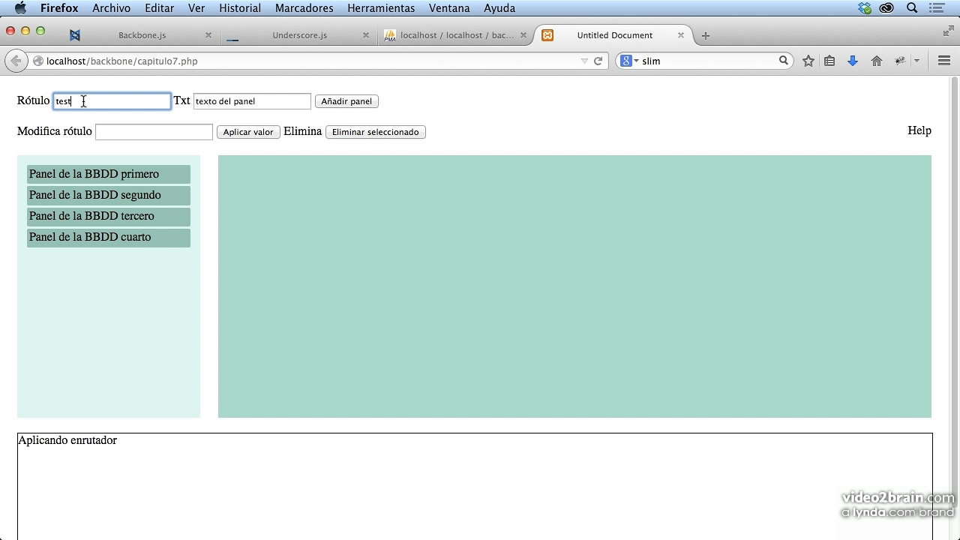Screen dimensions: 960x540
Task: Open Spotlight search in the menu bar
Action: [913, 8]
